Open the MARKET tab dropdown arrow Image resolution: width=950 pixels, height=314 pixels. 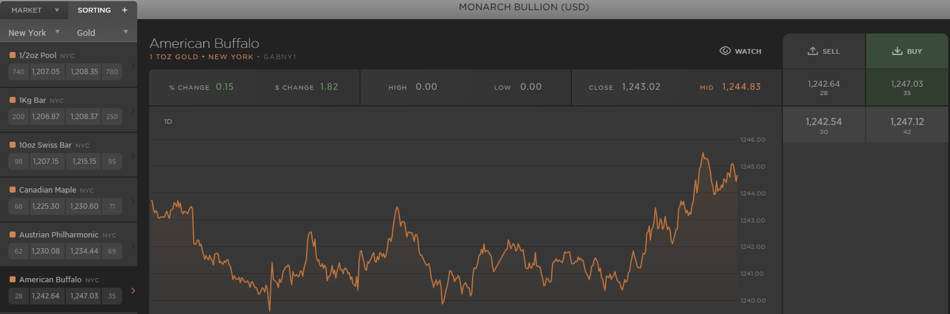(57, 10)
